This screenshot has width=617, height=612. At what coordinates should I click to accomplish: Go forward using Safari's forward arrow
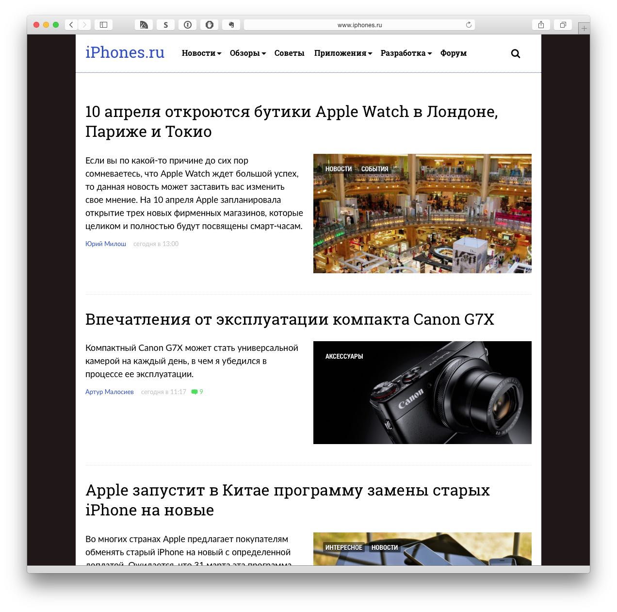coord(84,25)
